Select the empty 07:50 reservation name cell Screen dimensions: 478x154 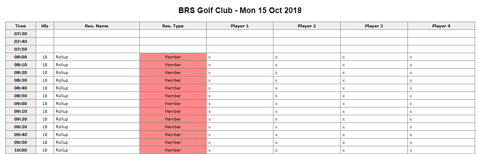(x=97, y=49)
